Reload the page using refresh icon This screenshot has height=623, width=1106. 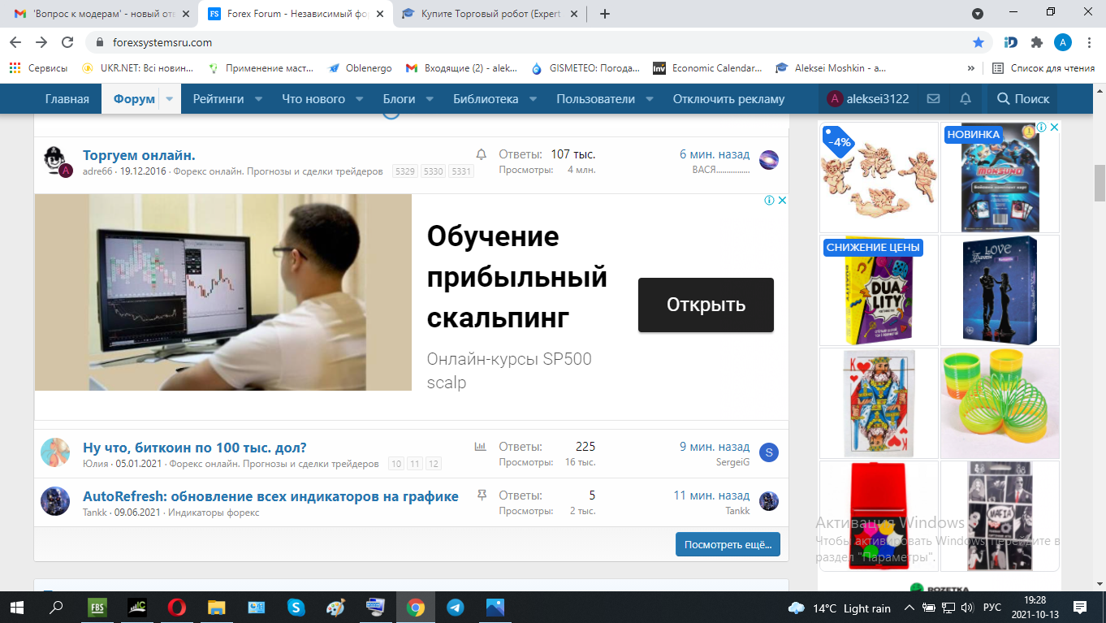(68, 42)
